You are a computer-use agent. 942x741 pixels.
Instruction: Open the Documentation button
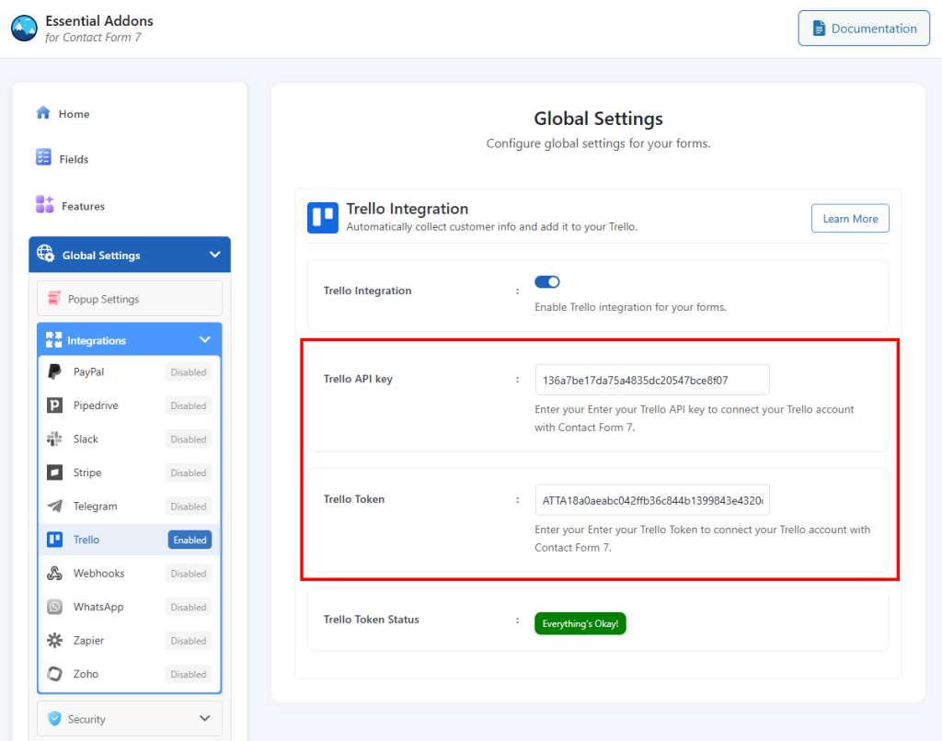[864, 28]
